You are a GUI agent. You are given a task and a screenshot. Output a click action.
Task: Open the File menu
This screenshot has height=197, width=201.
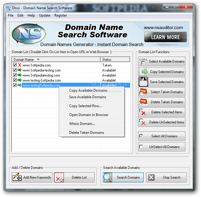(x=11, y=15)
